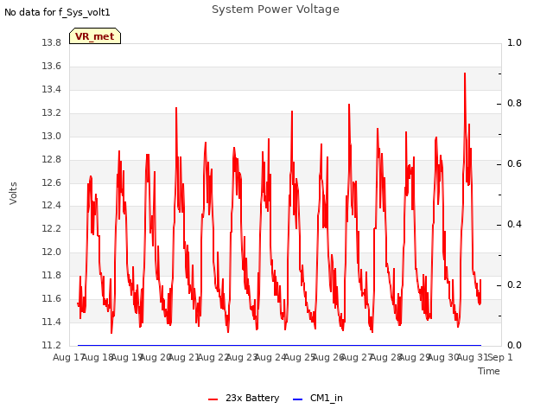
Task: Click the 0.2 right axis tick label
Action: [515, 284]
